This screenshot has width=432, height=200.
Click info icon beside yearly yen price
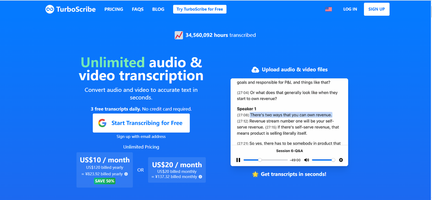pos(126,174)
